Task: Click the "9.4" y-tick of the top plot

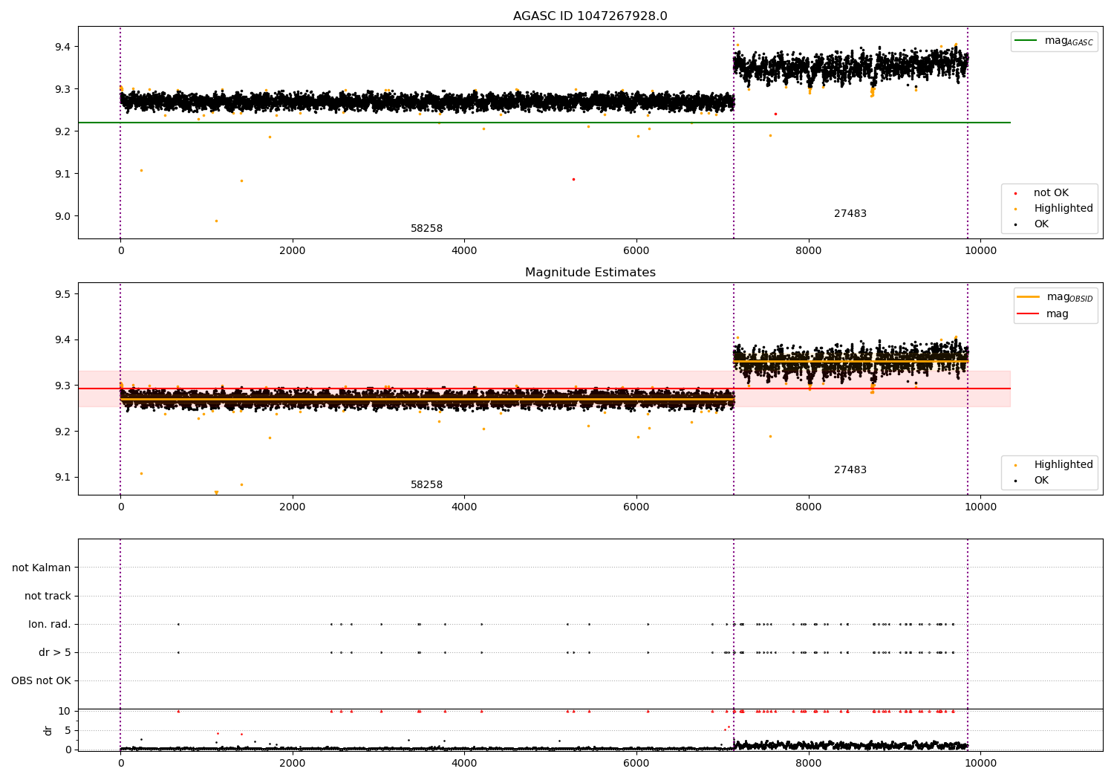Action: click(x=63, y=47)
